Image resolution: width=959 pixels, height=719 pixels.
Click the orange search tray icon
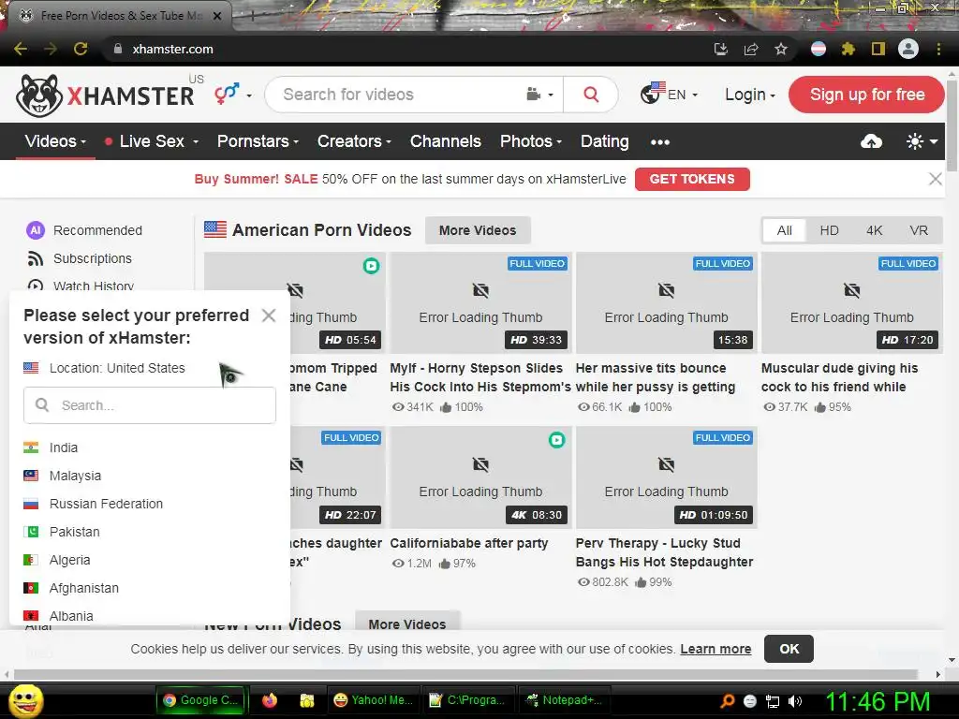point(727,701)
